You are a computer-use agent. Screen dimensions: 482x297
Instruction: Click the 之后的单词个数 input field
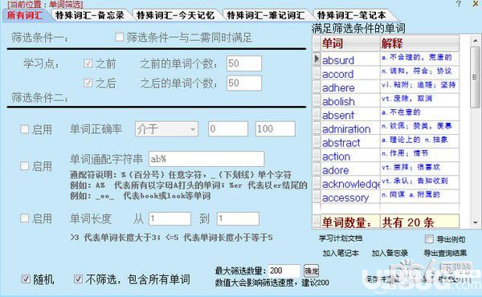click(244, 83)
